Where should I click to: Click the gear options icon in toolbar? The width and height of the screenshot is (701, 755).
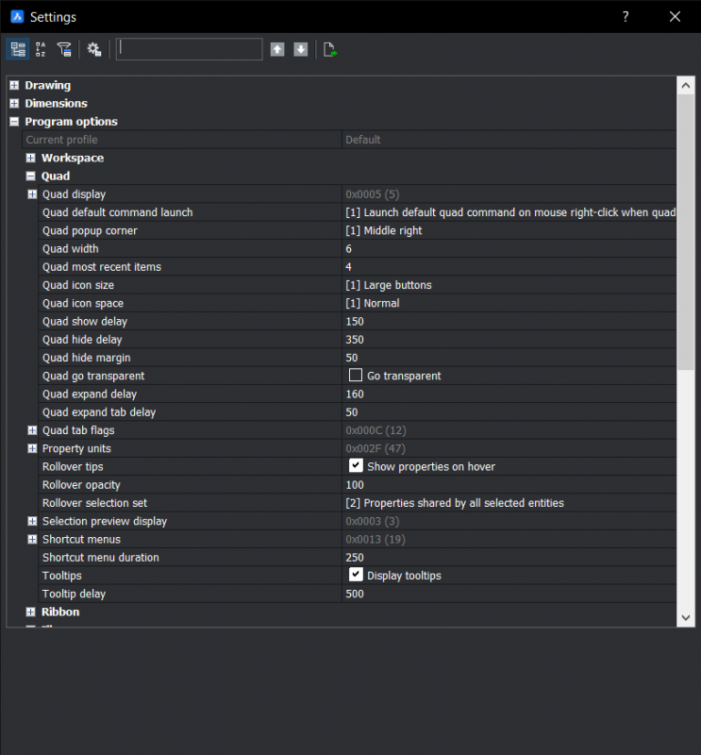pyautogui.click(x=93, y=49)
